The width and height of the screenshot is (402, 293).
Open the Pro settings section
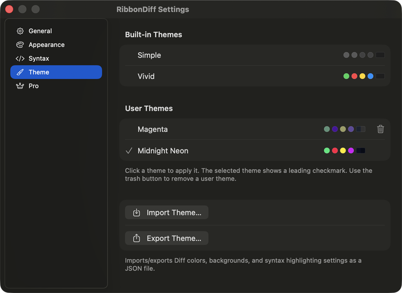(33, 86)
